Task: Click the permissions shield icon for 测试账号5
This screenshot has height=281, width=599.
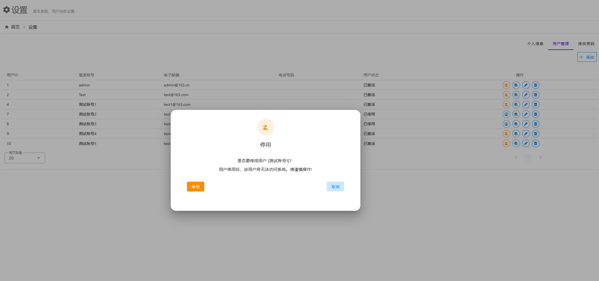Action: [x=516, y=143]
